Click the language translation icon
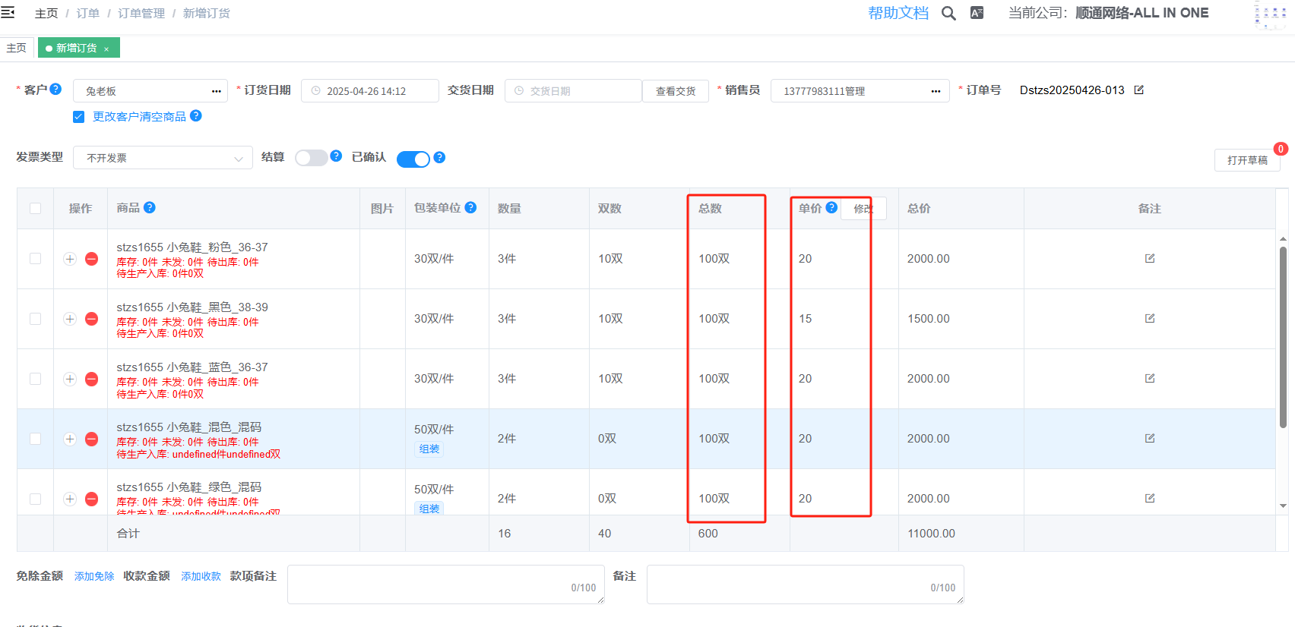The width and height of the screenshot is (1295, 627). pyautogui.click(x=977, y=13)
